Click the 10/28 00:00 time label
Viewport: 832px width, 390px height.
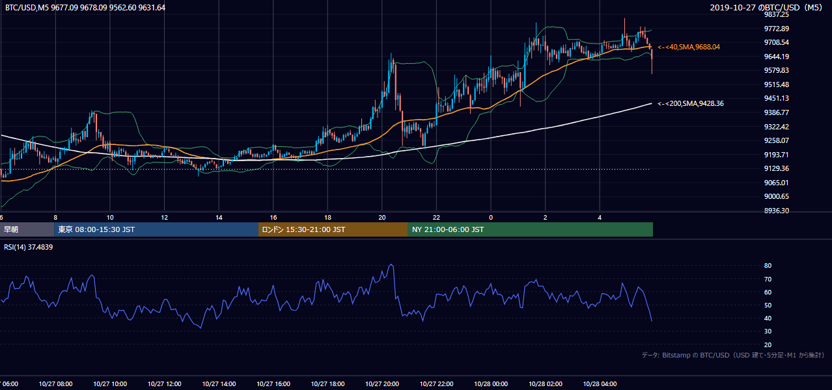pos(491,383)
